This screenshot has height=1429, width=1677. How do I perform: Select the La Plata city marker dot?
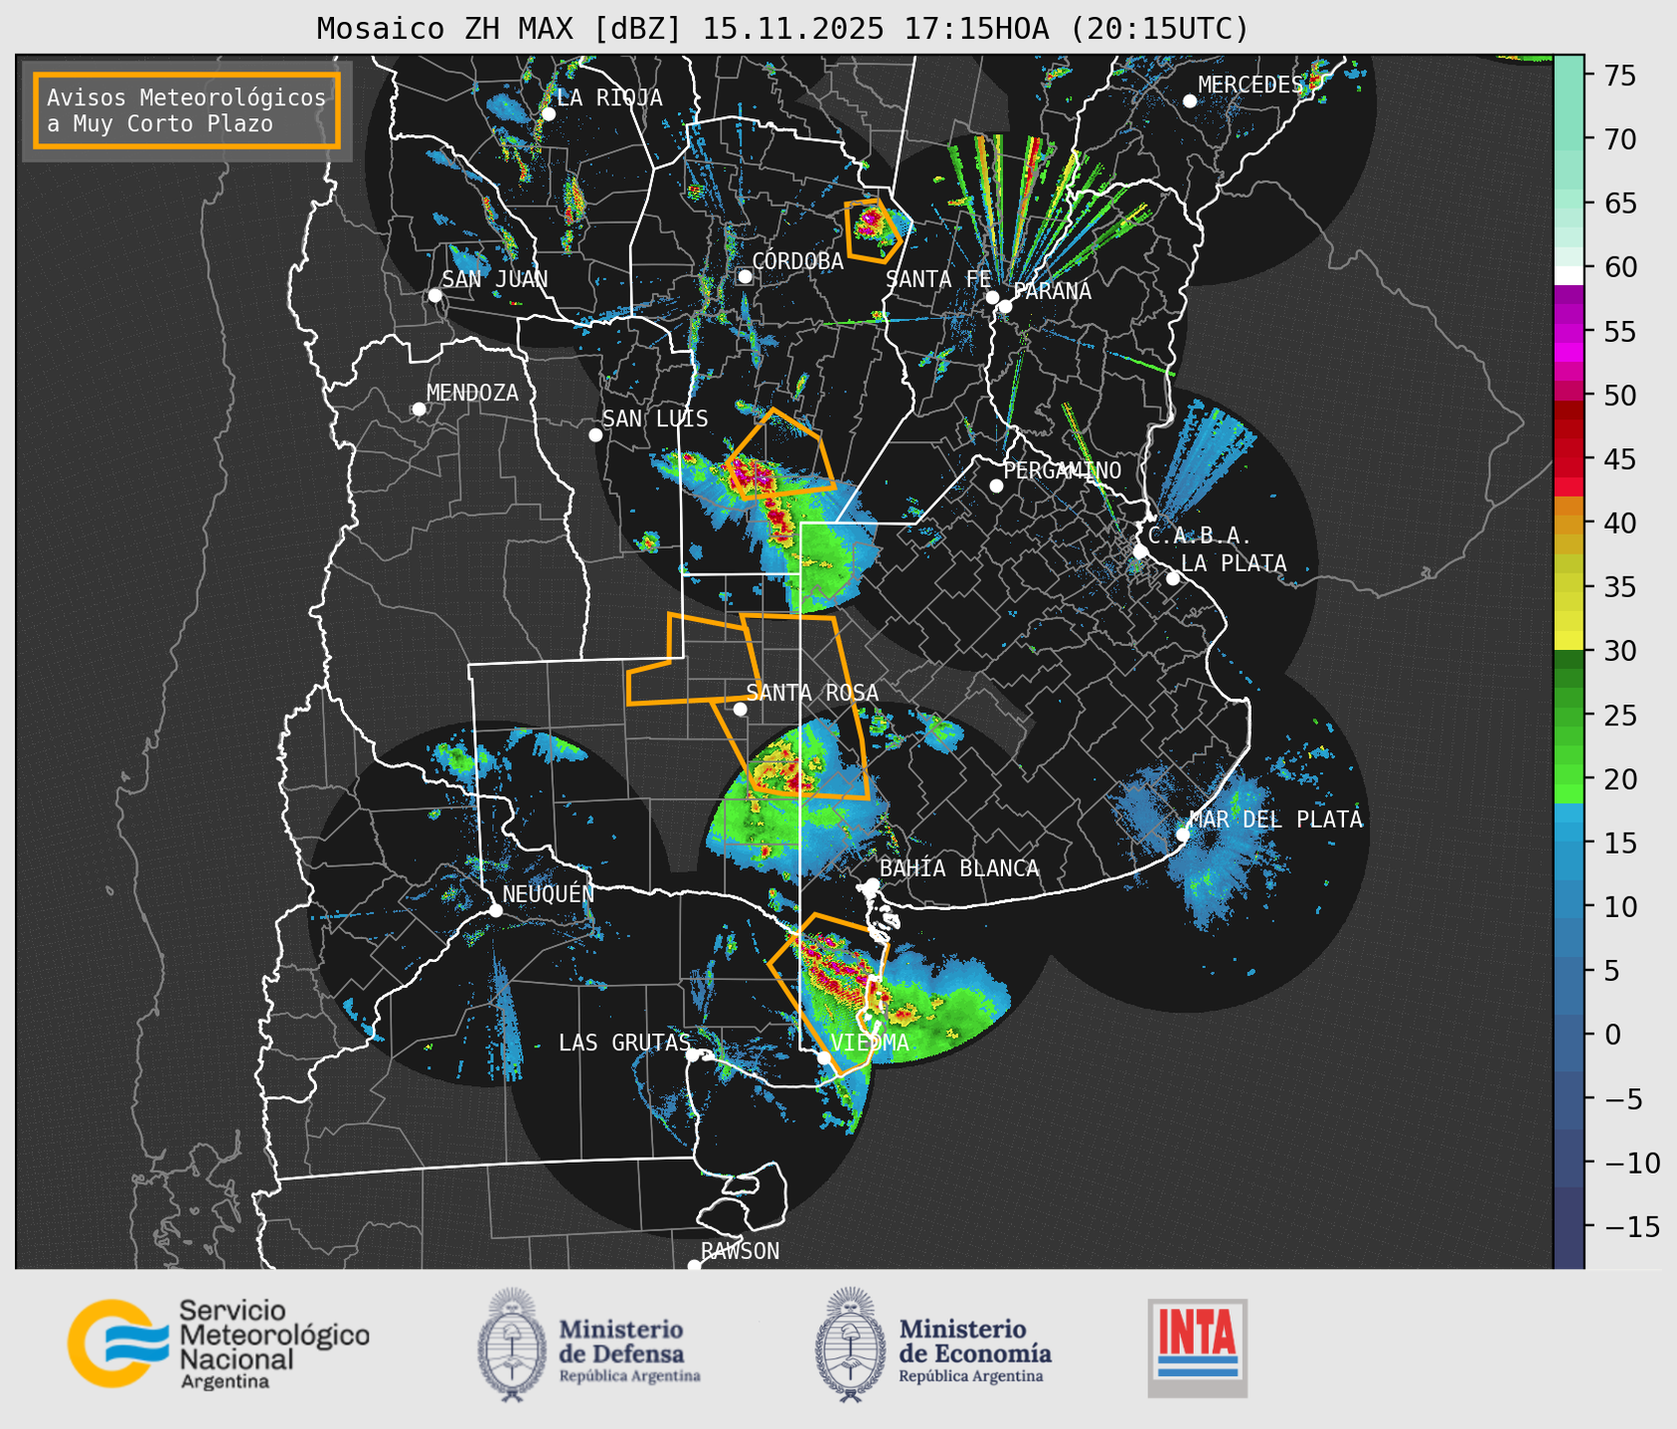[1173, 578]
